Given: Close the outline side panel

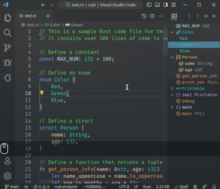Looking at the screenshot, I should coord(214,16).
